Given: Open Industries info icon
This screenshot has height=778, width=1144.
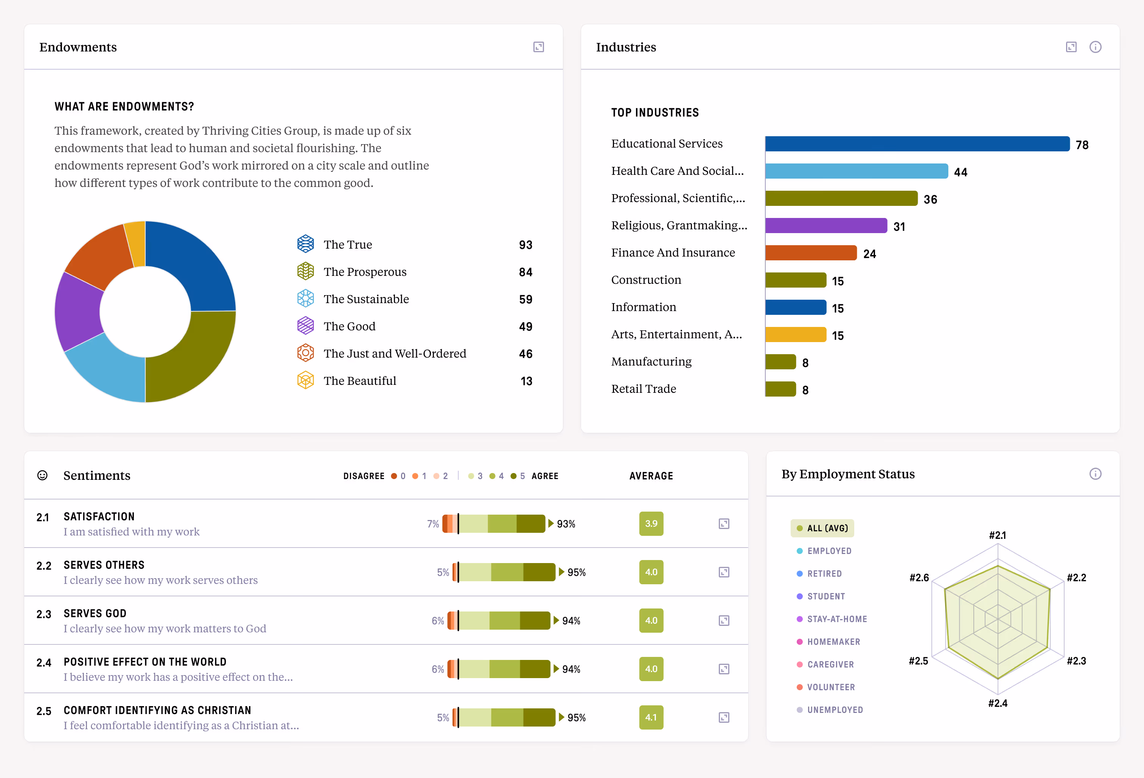Looking at the screenshot, I should pos(1095,47).
